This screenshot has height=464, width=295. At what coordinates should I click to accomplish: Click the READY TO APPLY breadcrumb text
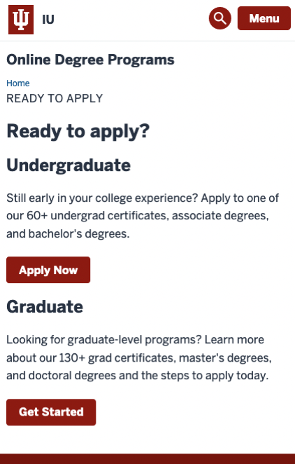click(55, 98)
